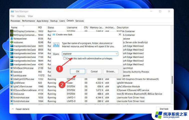The image size is (189, 120).
Task: Sort by the Description column header
Action: point(123,27)
